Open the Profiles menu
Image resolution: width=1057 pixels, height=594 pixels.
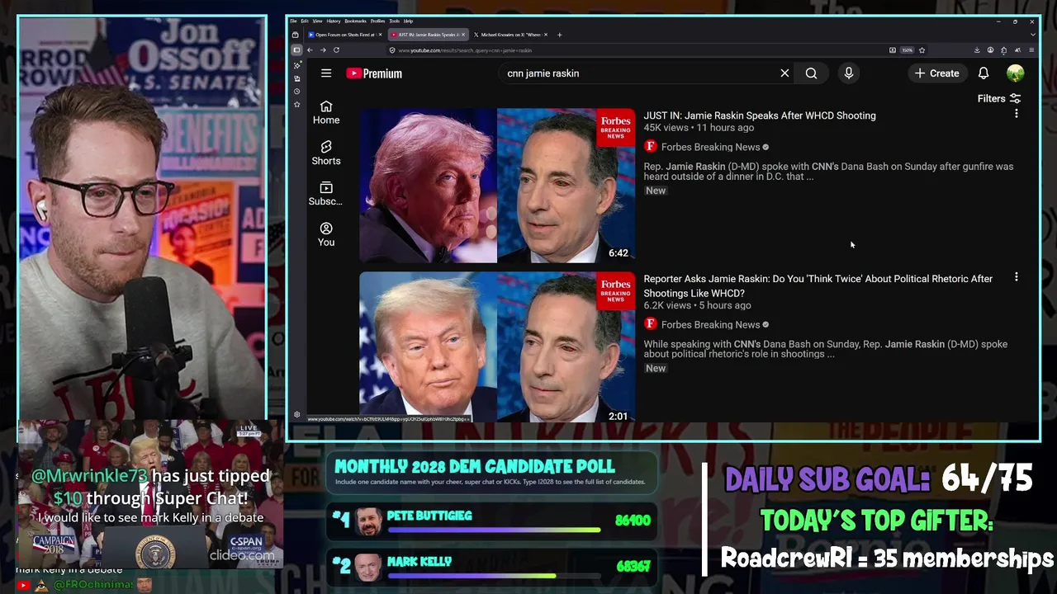(x=378, y=21)
